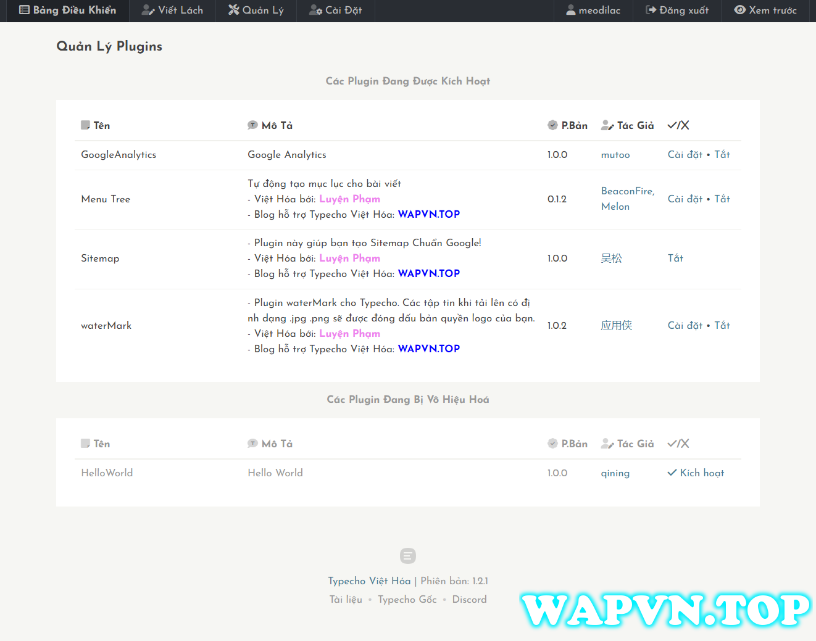The width and height of the screenshot is (816, 641).
Task: Click the eye icon beside Xem trước
Action: (740, 10)
